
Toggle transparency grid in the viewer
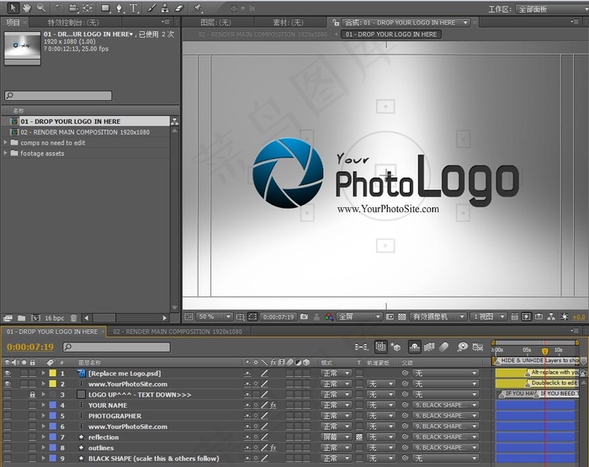[x=402, y=316]
